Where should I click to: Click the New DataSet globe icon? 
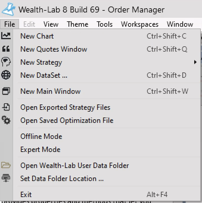pos(6,75)
